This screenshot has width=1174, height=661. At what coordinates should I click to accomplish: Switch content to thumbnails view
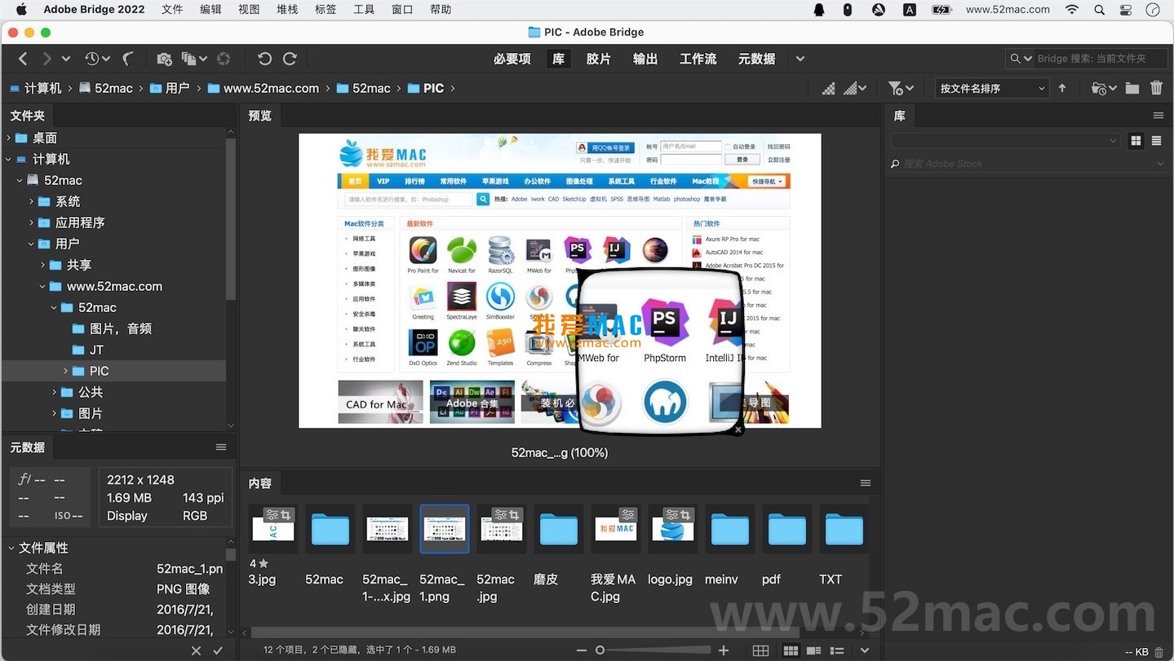(x=791, y=650)
